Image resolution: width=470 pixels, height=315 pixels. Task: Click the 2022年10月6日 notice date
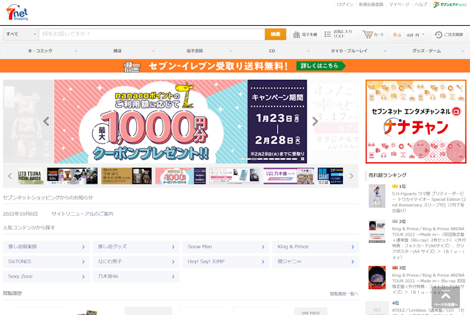point(20,214)
